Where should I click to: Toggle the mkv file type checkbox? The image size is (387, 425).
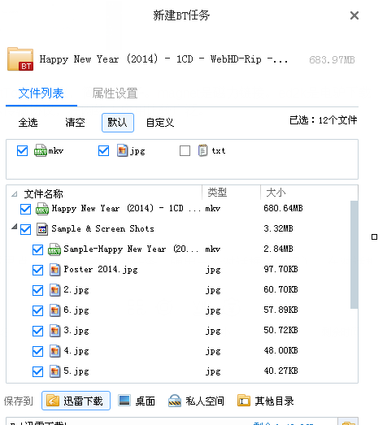tap(22, 150)
